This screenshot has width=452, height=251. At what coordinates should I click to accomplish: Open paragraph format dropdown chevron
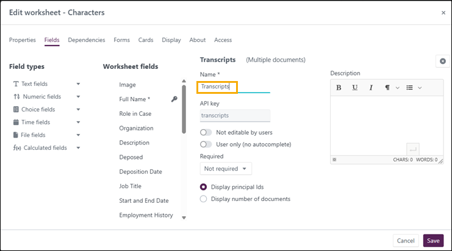point(398,88)
